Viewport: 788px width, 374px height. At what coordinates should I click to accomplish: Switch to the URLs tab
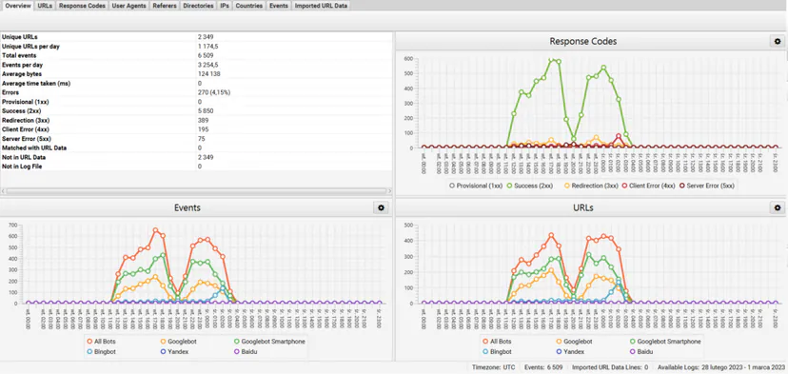tap(45, 6)
